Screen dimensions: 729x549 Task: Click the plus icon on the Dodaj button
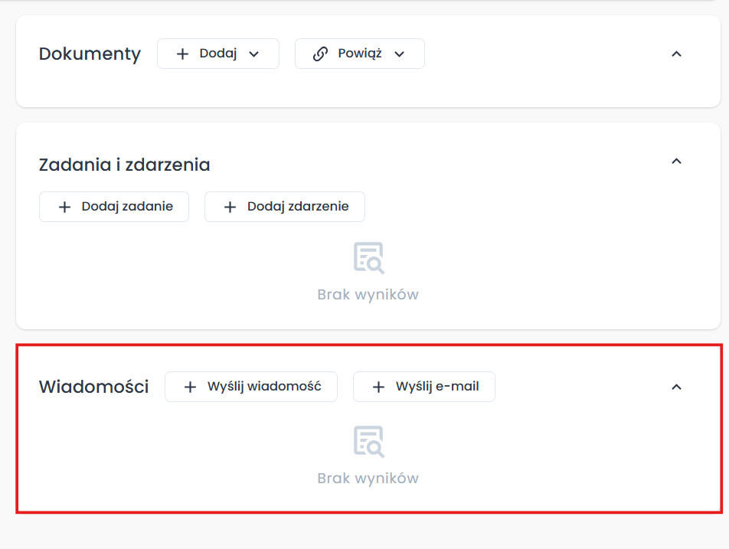pos(181,54)
